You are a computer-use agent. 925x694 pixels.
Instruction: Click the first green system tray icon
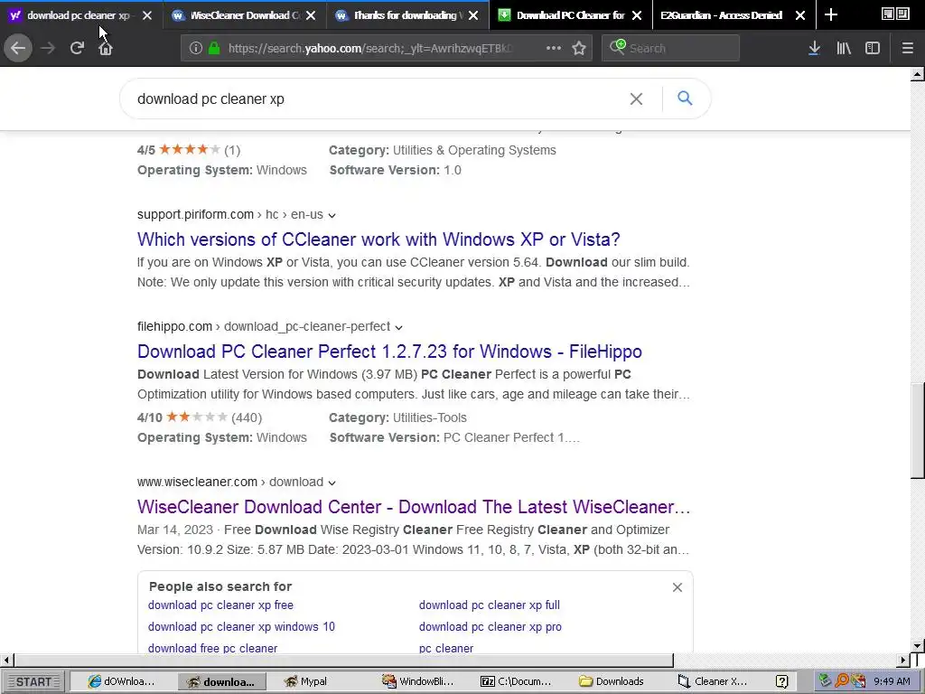(826, 681)
